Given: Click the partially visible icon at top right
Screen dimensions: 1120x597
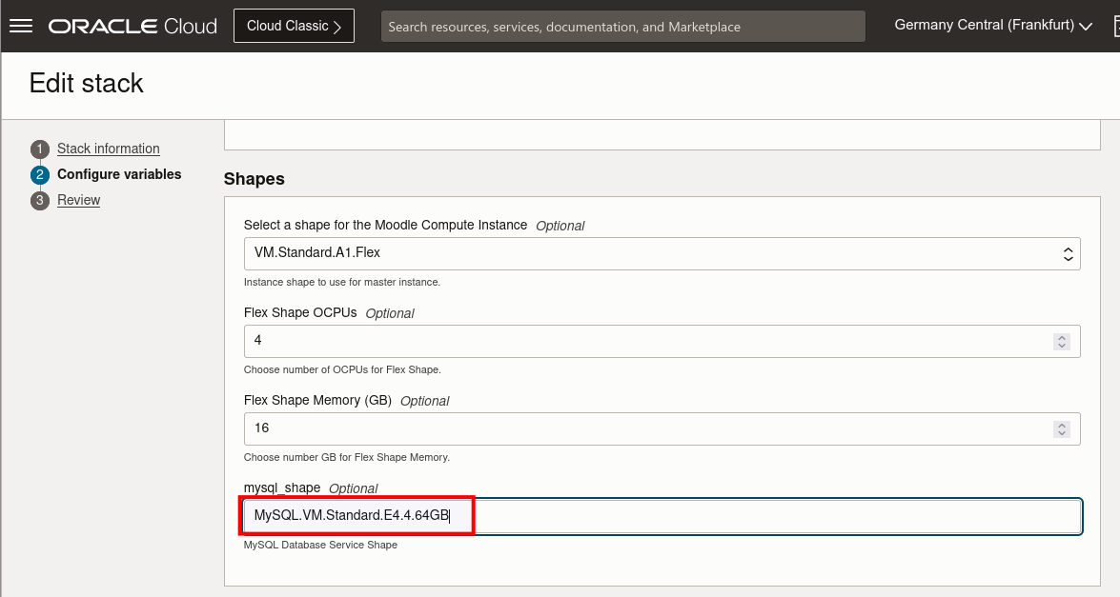Looking at the screenshot, I should pyautogui.click(x=1114, y=26).
